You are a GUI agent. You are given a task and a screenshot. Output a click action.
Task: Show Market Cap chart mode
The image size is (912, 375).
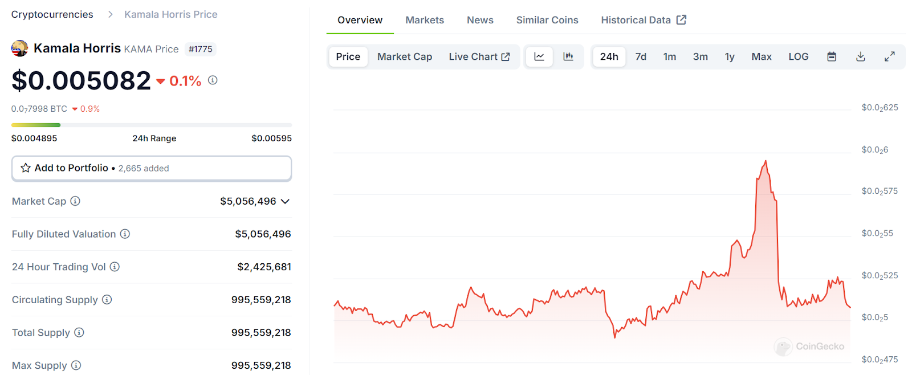405,56
